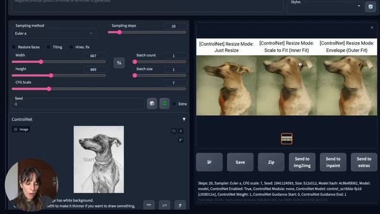Screen dimensions: 380x214
Task: Click the blank canvas button below ControlNet image
Action: (149, 205)
